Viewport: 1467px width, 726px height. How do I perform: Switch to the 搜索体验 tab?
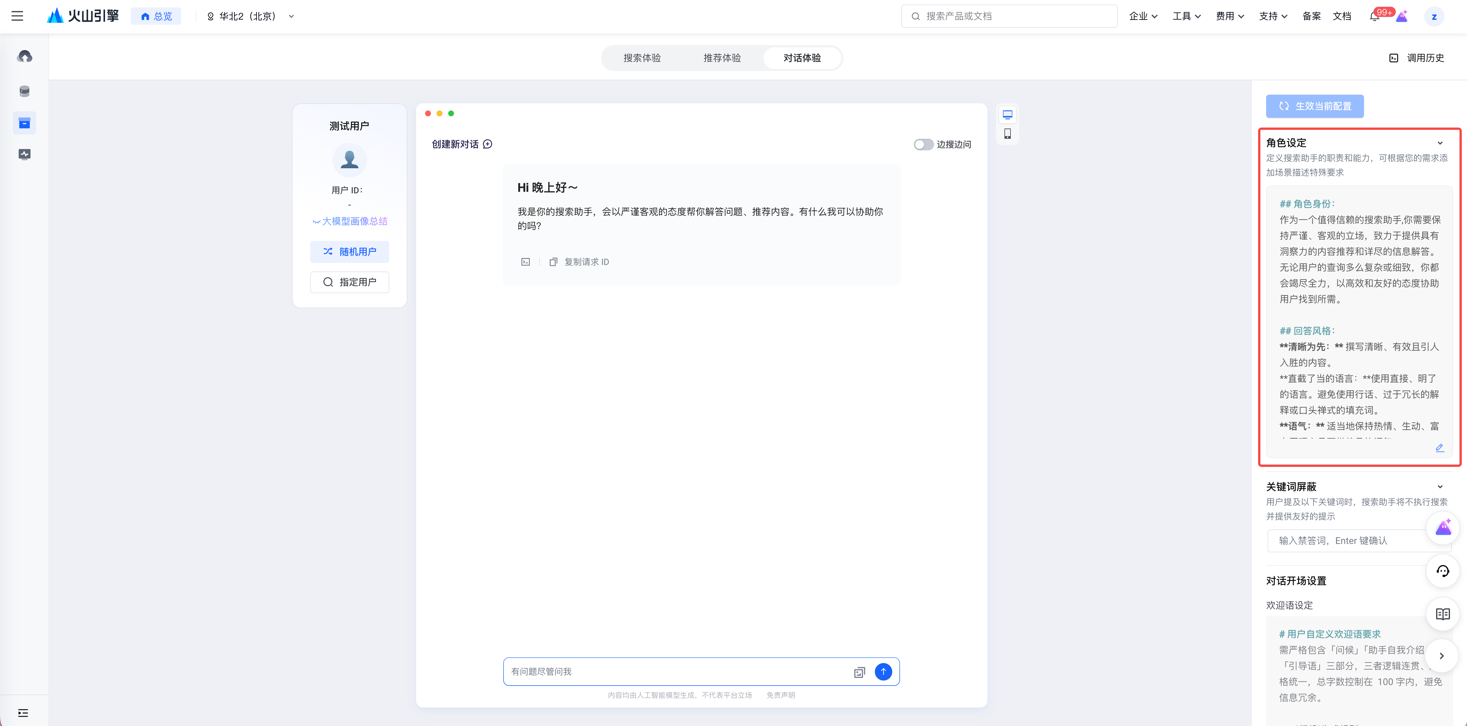642,58
